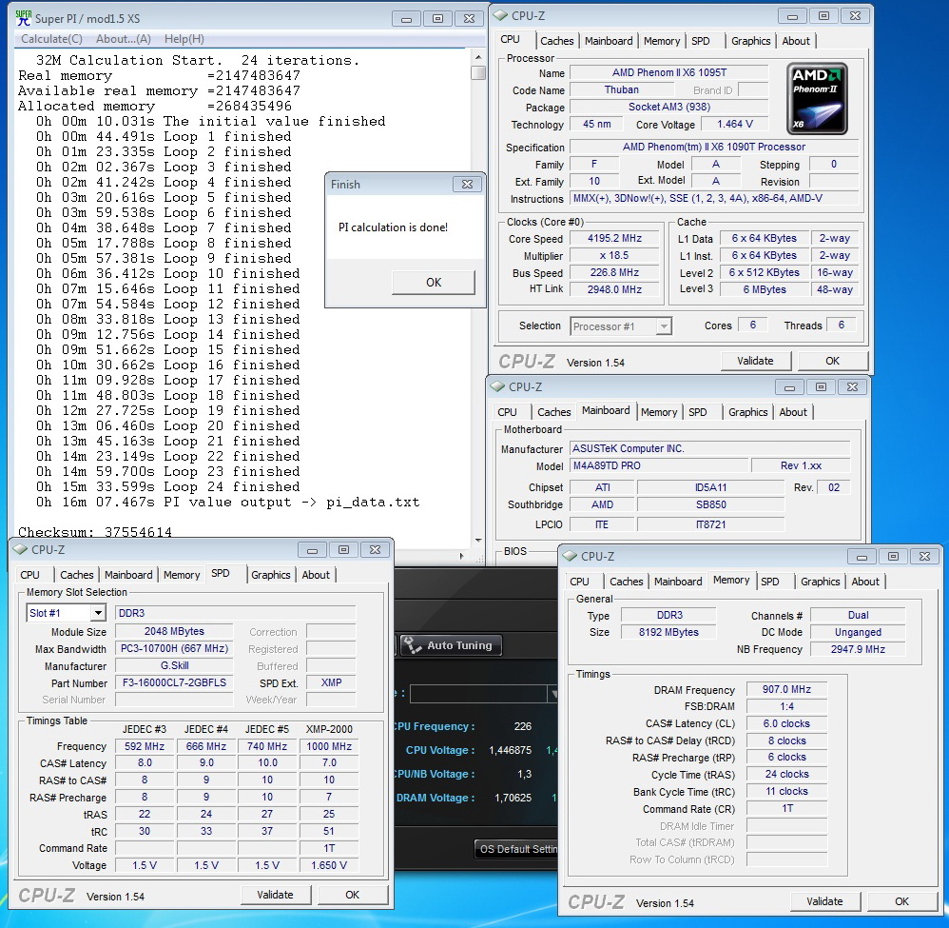Click OK in the SPD CPU-Z window

352,895
